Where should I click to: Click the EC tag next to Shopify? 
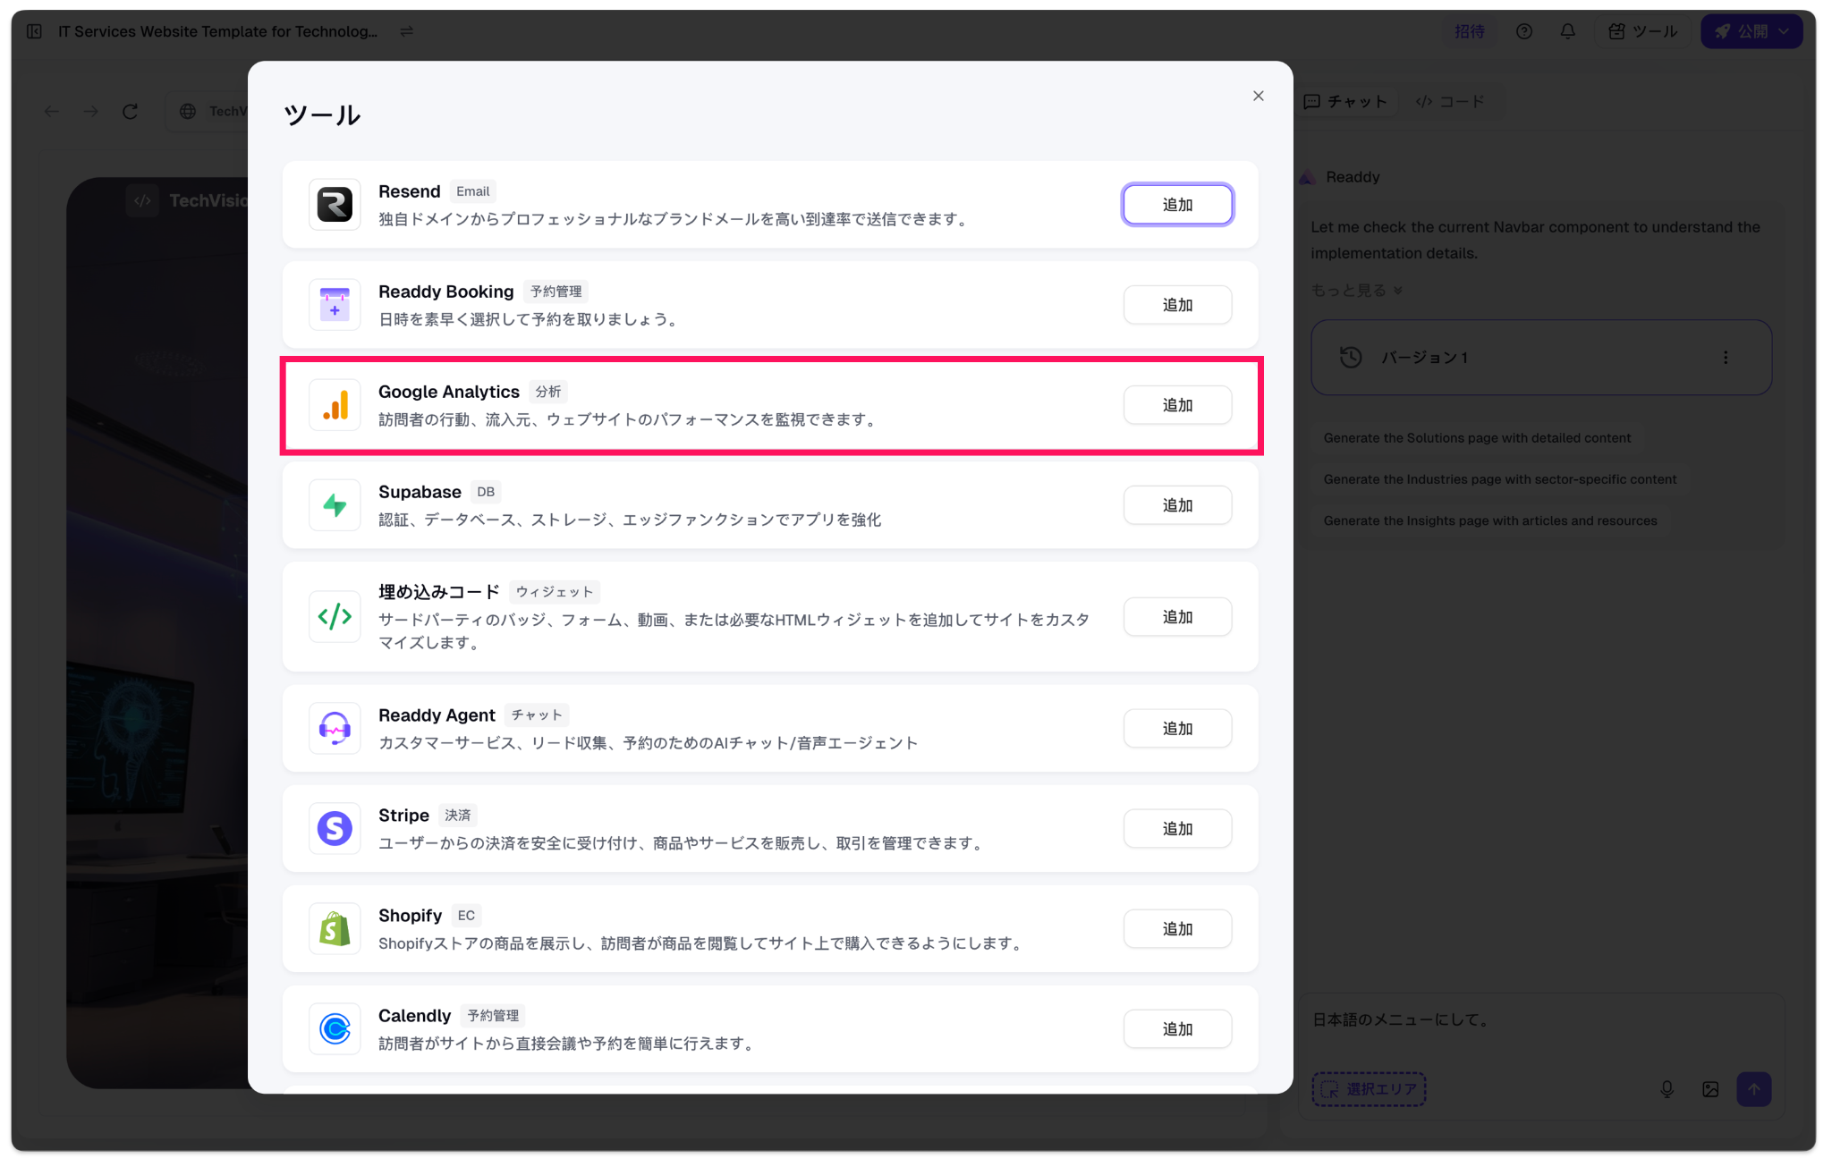click(x=466, y=916)
